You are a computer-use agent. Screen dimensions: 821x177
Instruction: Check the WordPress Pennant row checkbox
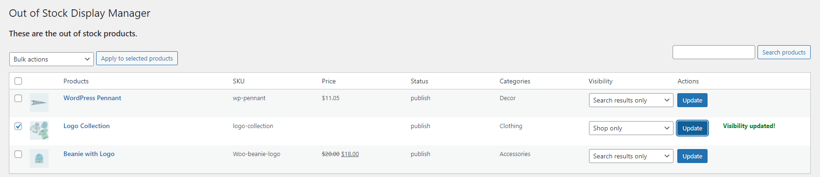(18, 98)
